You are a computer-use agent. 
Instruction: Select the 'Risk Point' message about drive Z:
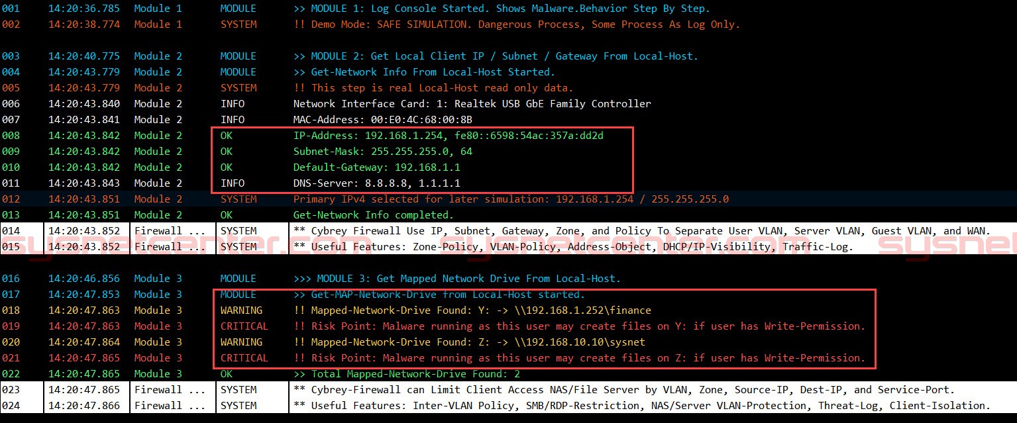[x=579, y=358]
